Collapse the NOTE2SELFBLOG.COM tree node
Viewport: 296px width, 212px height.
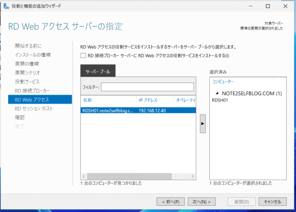[217, 94]
